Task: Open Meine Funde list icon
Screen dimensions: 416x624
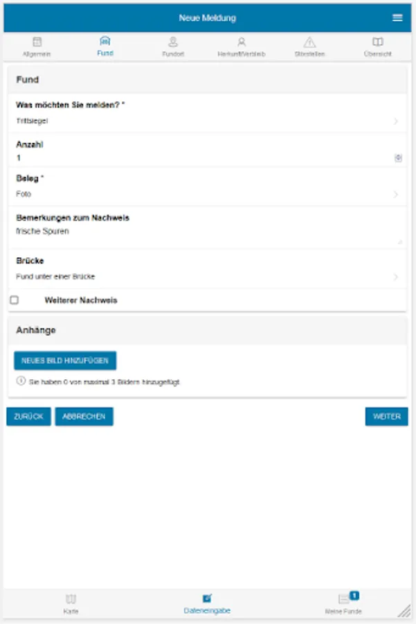Action: [344, 599]
